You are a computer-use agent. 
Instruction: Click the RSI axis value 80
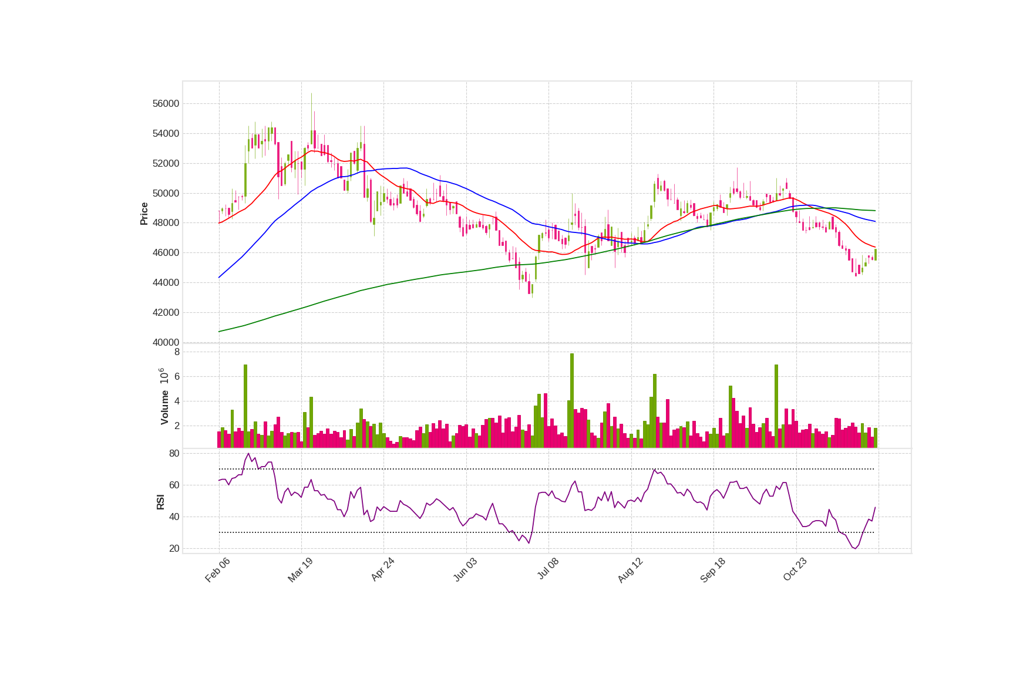coord(174,454)
